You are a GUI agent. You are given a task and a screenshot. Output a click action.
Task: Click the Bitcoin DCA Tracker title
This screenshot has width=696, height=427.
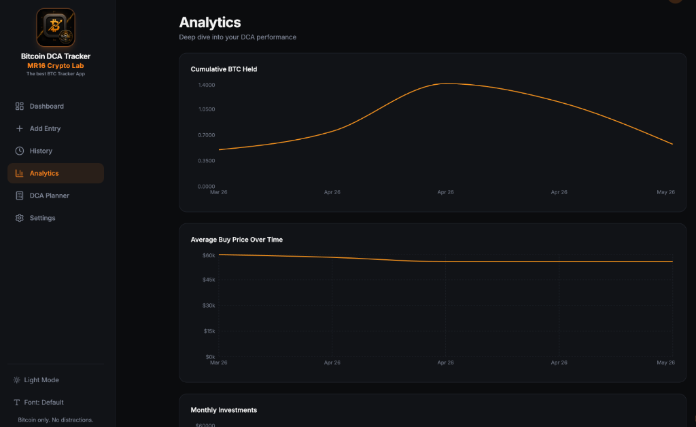click(56, 56)
